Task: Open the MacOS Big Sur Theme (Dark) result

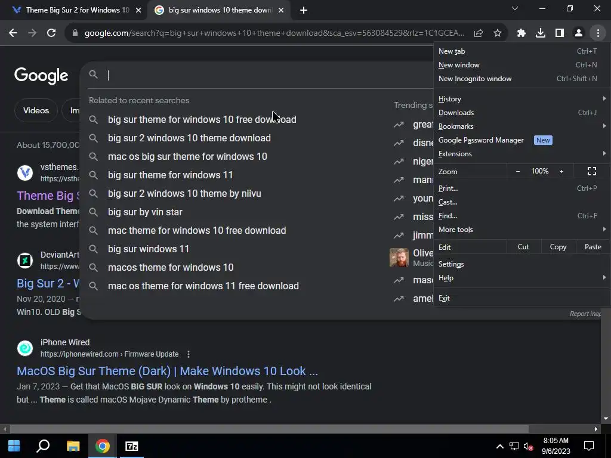Action: (x=167, y=371)
